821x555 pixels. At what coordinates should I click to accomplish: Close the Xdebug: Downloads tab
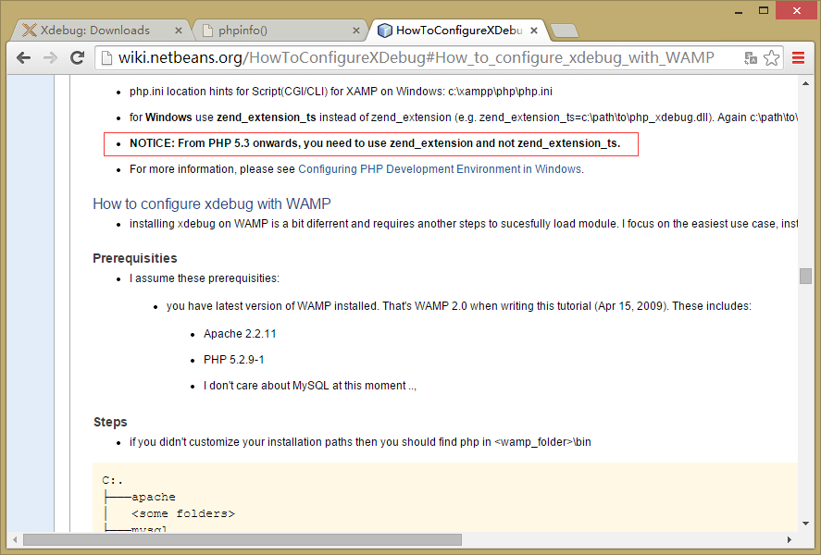178,31
